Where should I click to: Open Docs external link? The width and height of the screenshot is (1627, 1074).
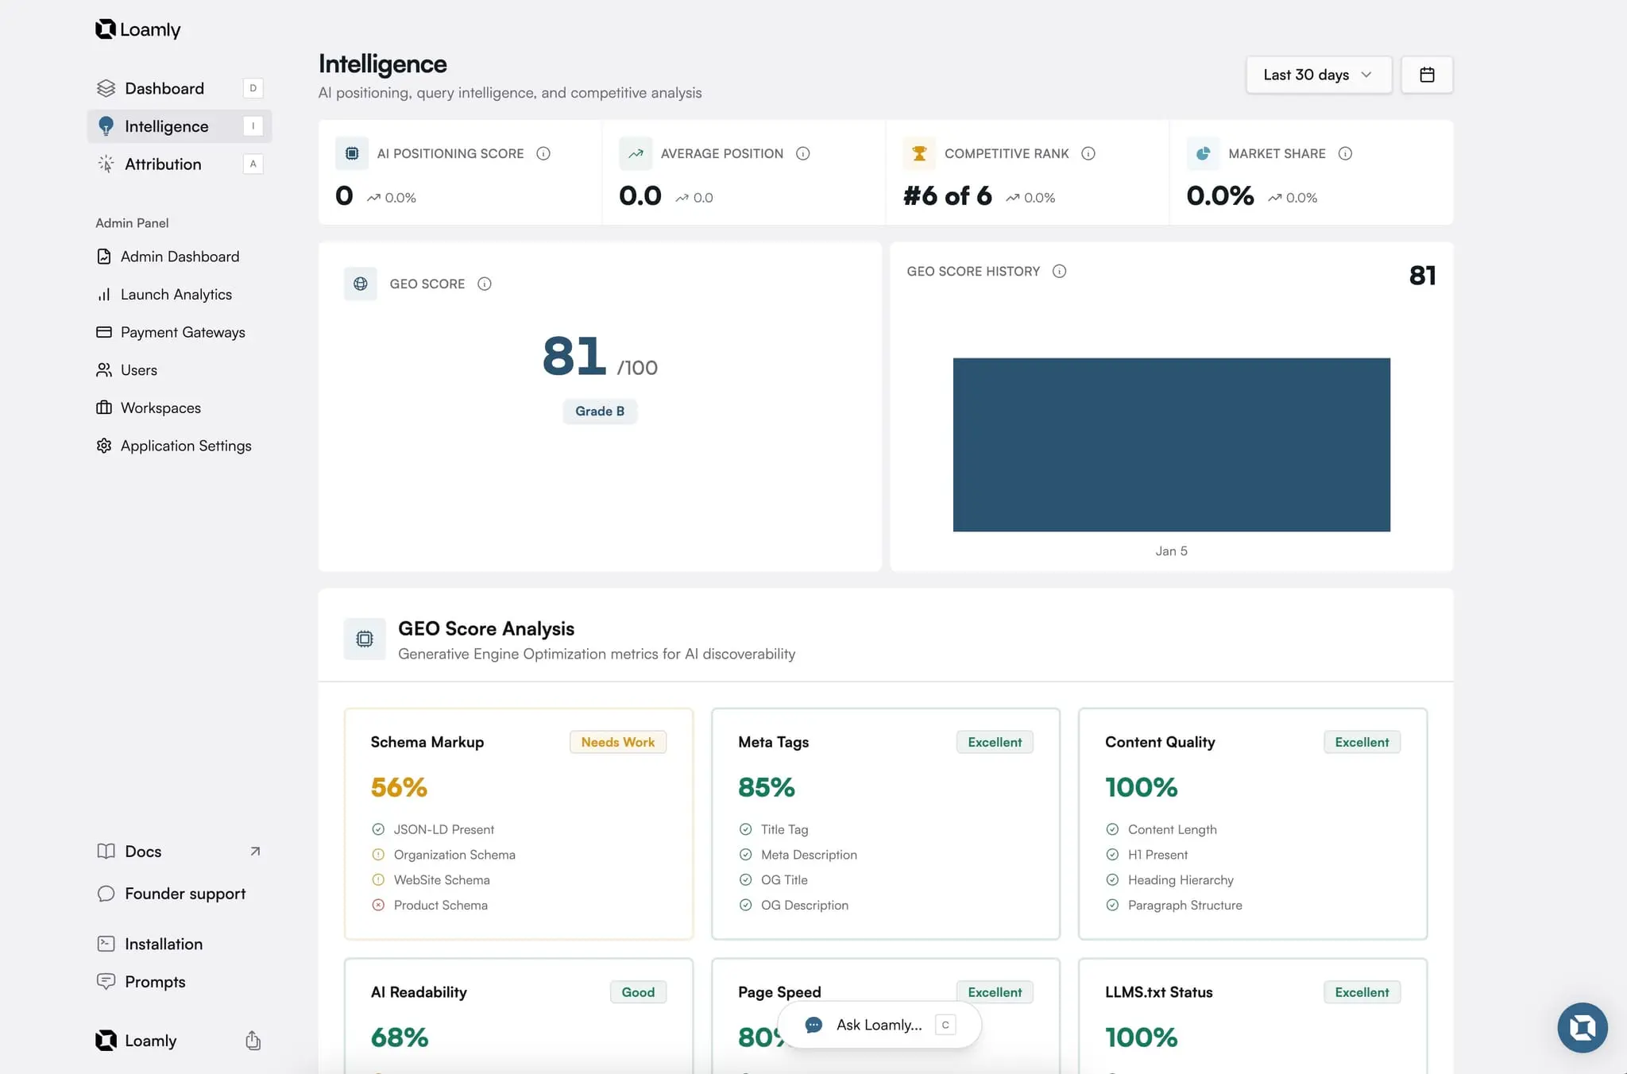pyautogui.click(x=180, y=852)
